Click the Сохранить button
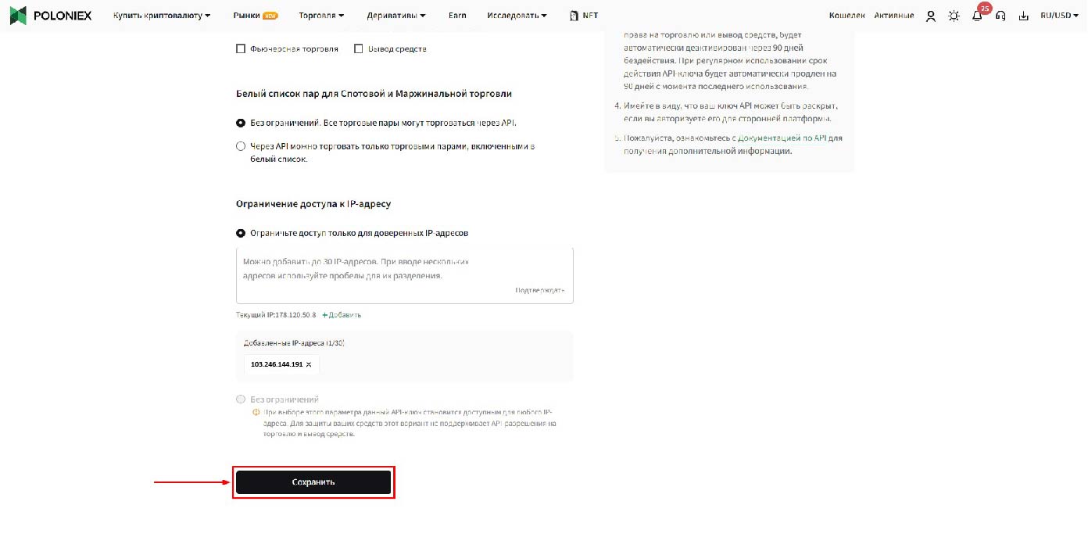The width and height of the screenshot is (1088, 548). 313,482
